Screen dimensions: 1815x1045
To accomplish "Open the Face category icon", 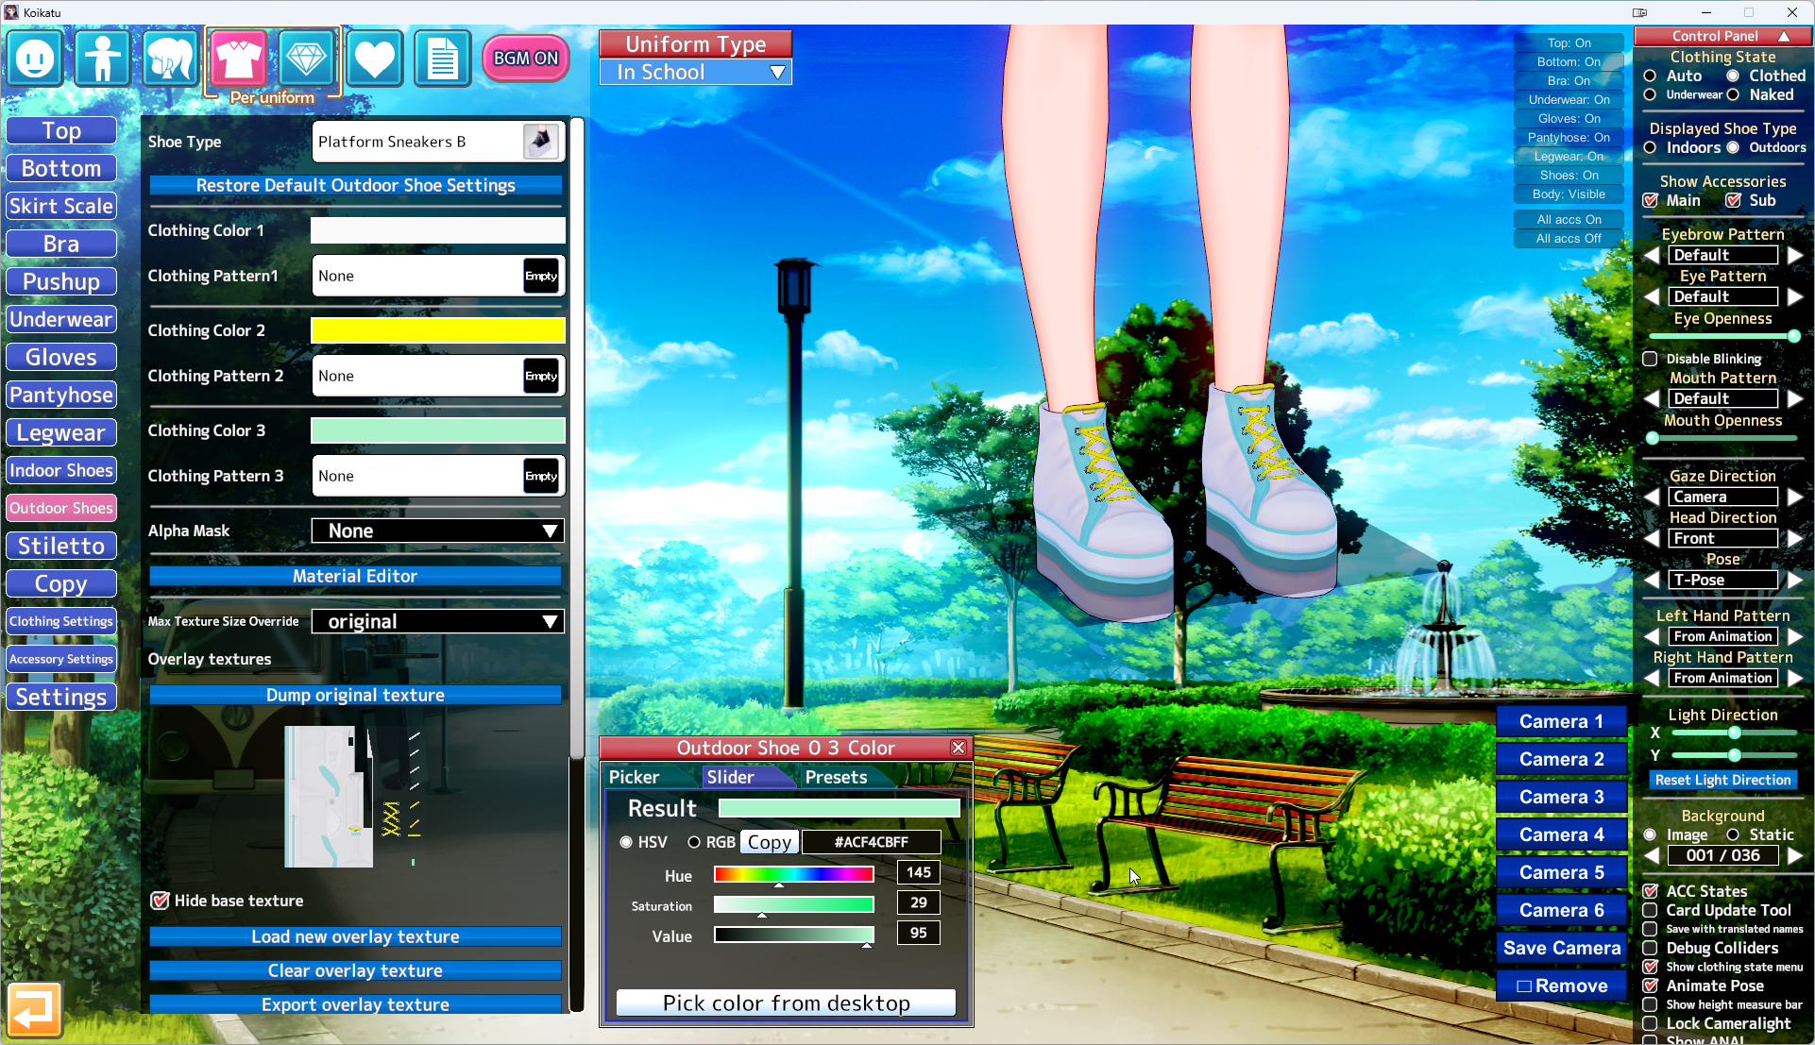I will click(x=35, y=59).
